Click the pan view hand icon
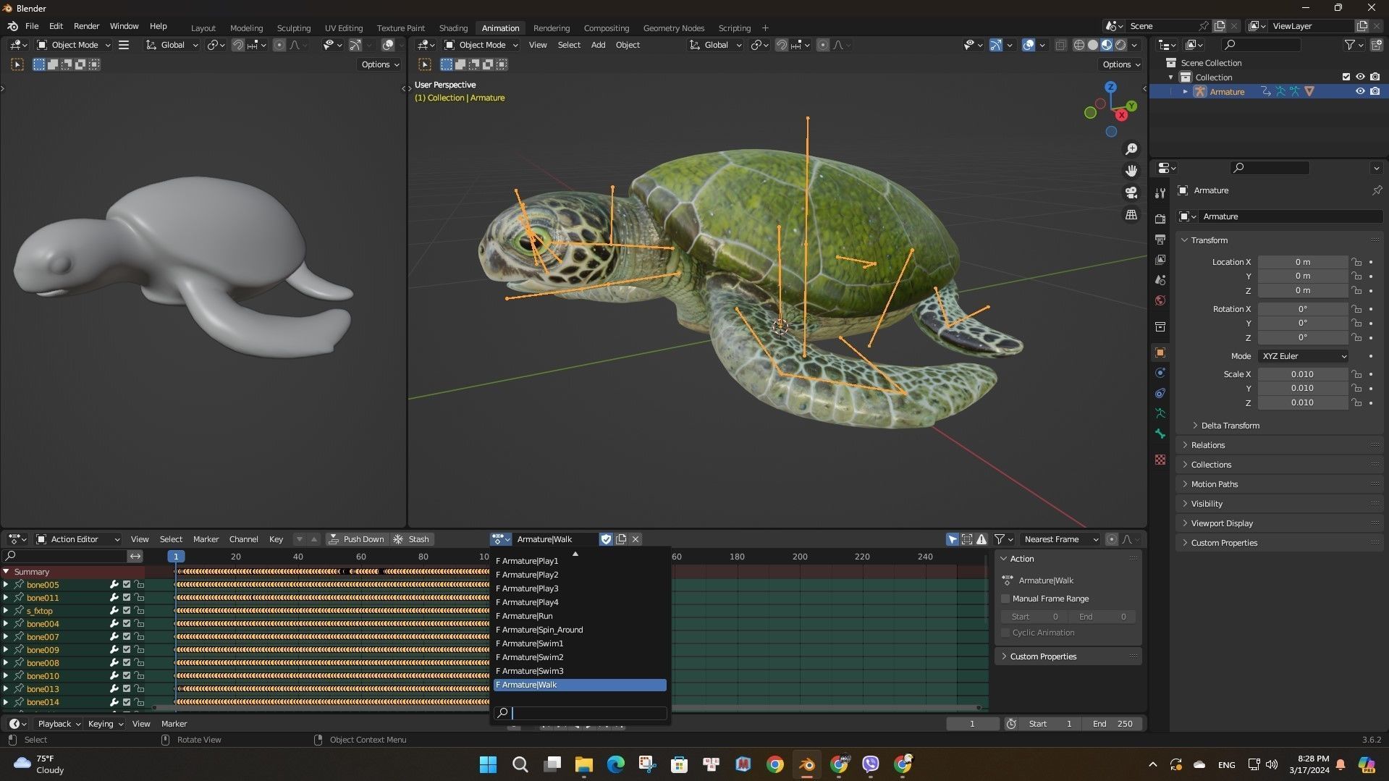Screen dimensions: 1389x781 [1131, 171]
